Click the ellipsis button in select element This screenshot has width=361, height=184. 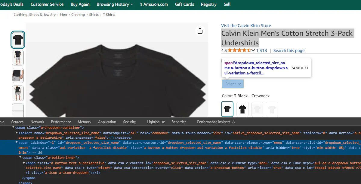click(111, 137)
